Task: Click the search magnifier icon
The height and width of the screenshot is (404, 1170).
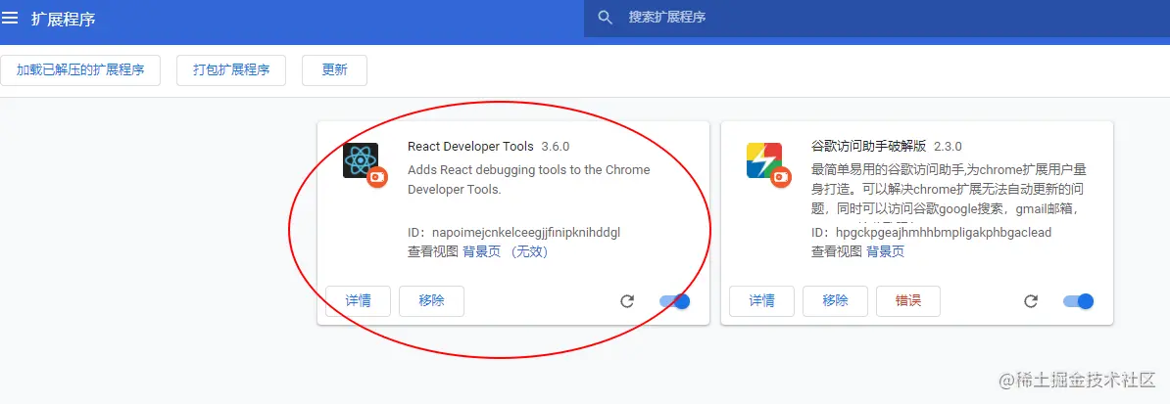Action: click(606, 18)
